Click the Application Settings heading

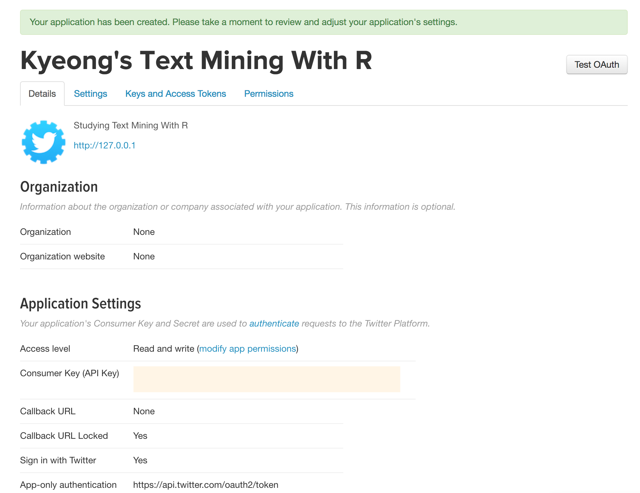tap(80, 304)
